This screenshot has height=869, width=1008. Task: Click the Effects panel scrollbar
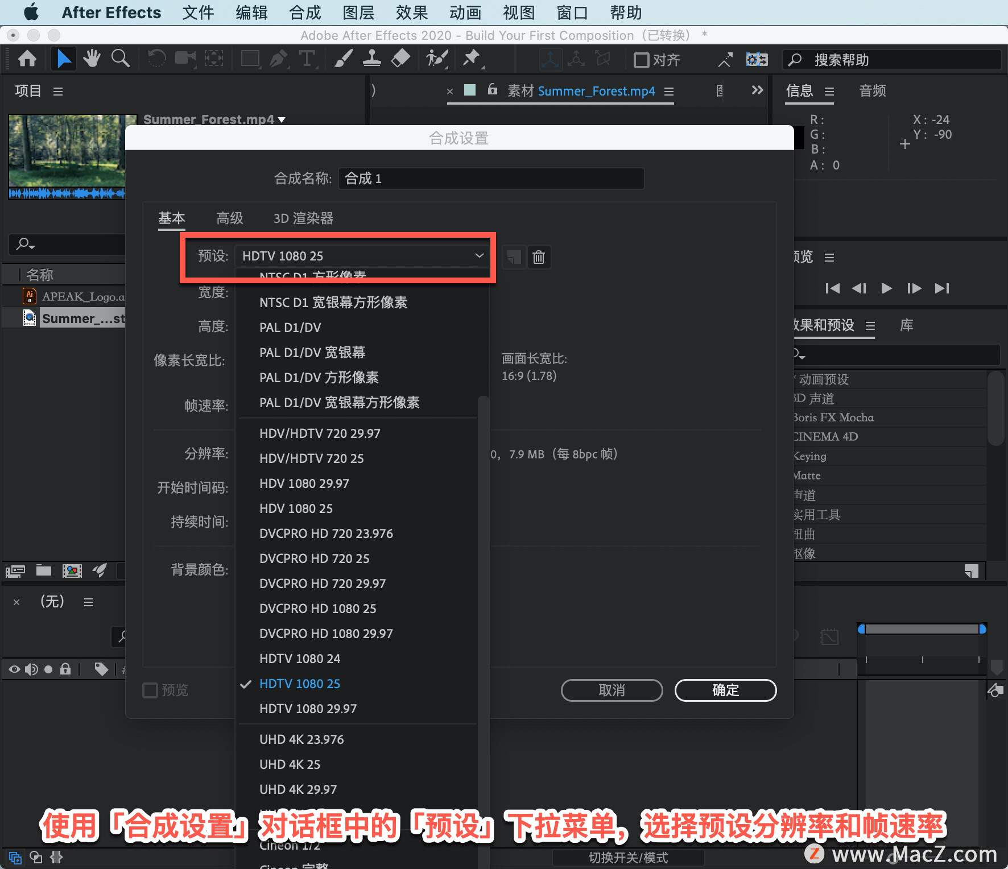(x=995, y=408)
